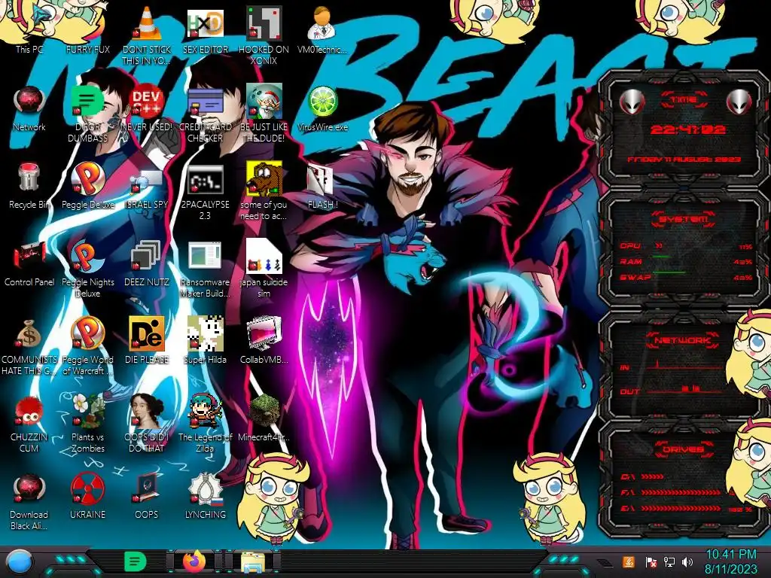Click the E:\ drive usage bar
The image size is (771, 578).
click(681, 509)
